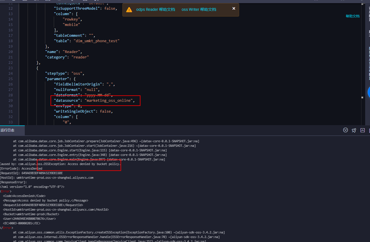The width and height of the screenshot is (370, 242).
Task: Click the "[ErrorCode]: AccessDenied" log line
Action: click(21, 169)
